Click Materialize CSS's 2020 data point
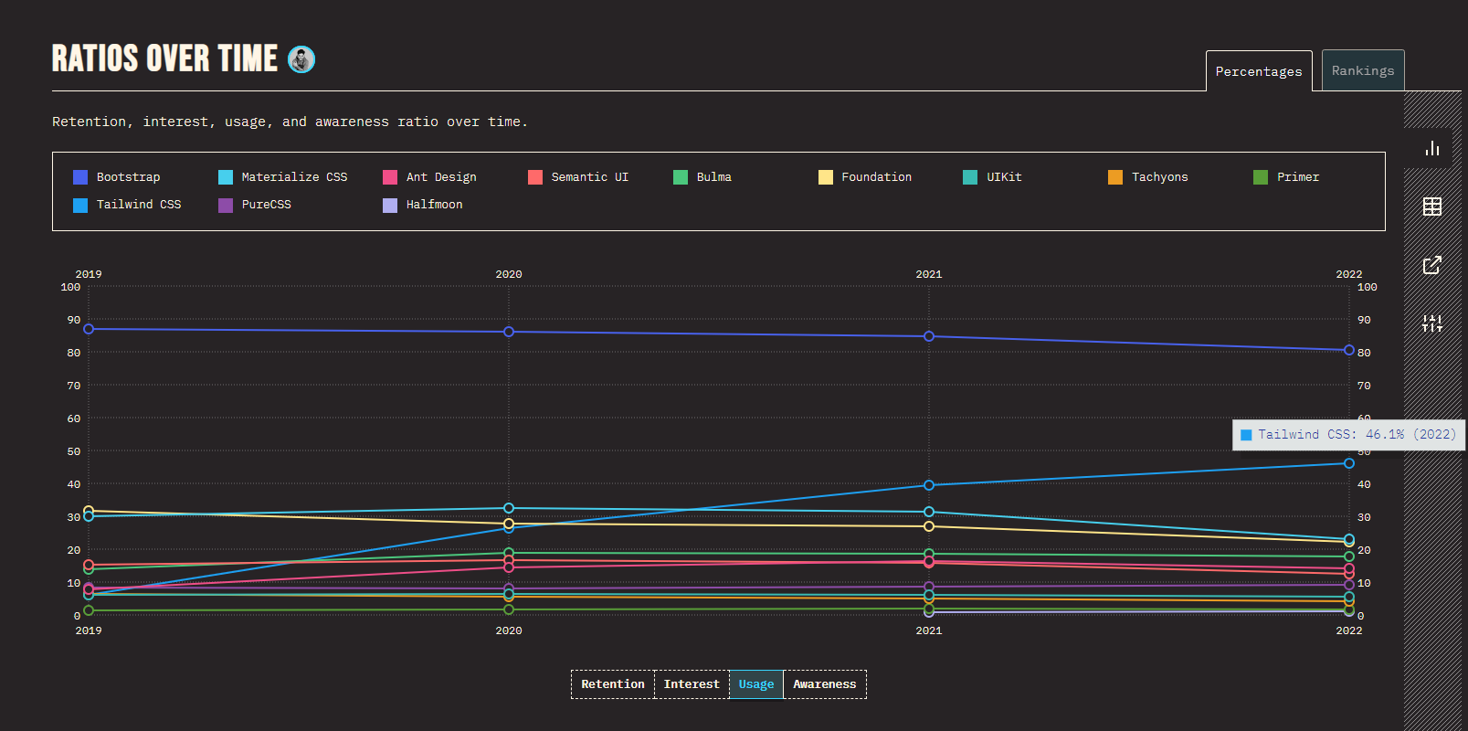 point(509,508)
